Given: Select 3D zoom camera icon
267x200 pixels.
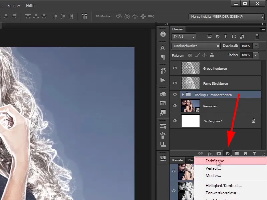Looking at the screenshot, I should point(151,16).
